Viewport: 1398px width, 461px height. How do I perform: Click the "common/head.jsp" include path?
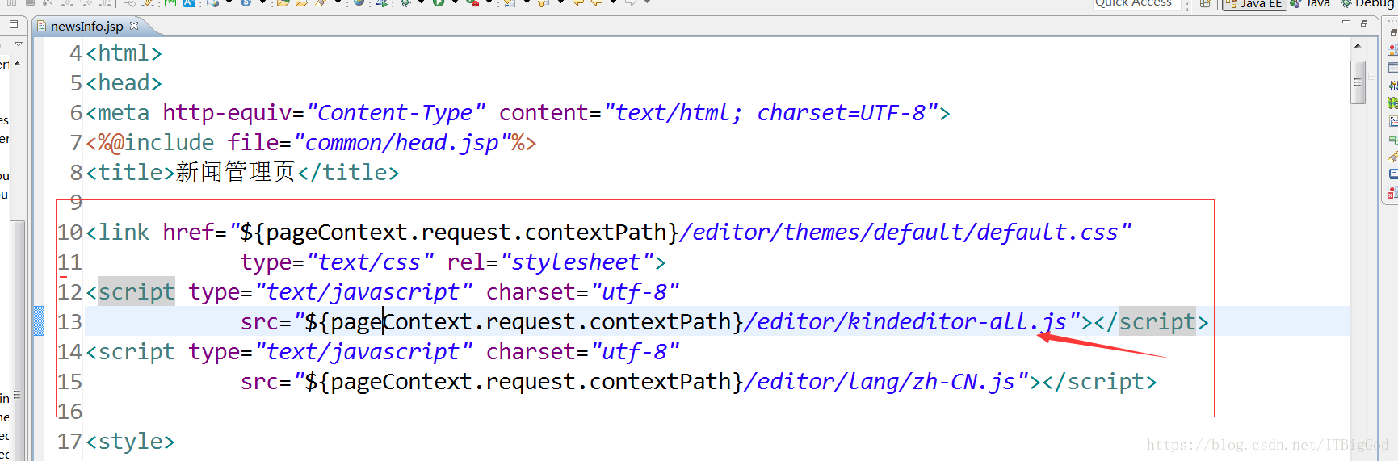point(401,143)
